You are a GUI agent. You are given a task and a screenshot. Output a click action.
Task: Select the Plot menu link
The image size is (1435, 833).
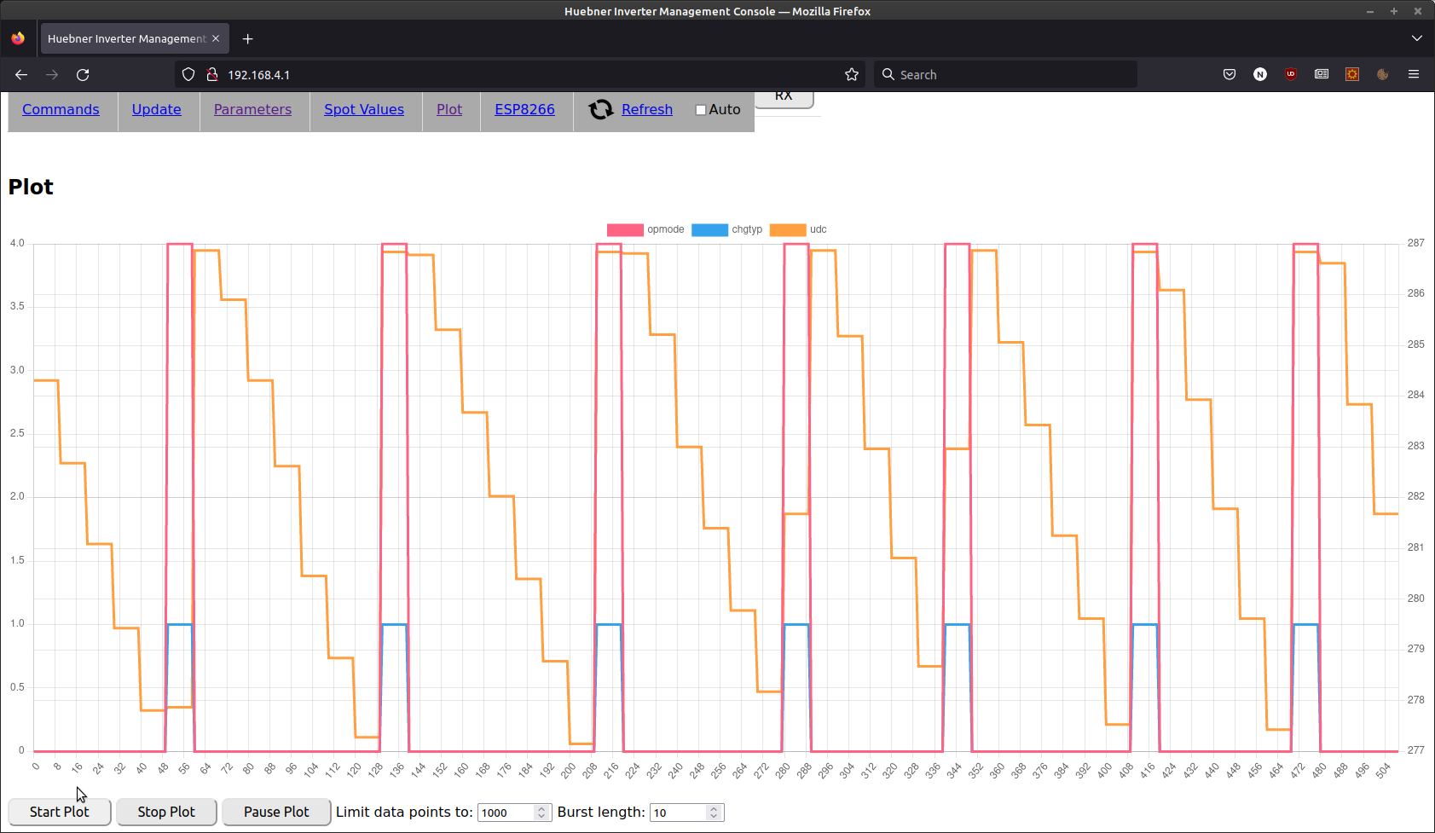coord(449,109)
